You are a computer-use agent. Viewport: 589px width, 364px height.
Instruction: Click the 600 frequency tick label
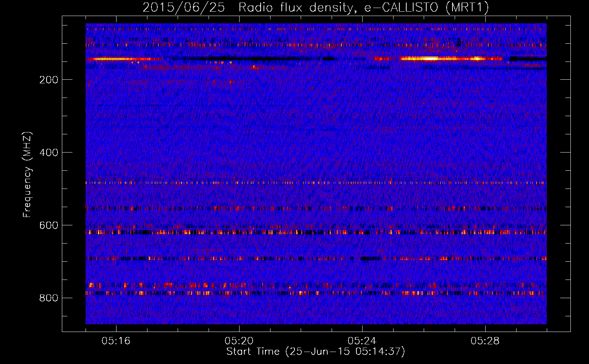[49, 225]
